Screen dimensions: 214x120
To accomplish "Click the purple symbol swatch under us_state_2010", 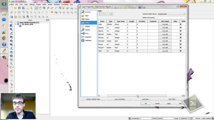I will click(x=20, y=26).
